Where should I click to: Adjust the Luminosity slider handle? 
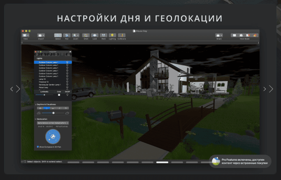click(44, 95)
